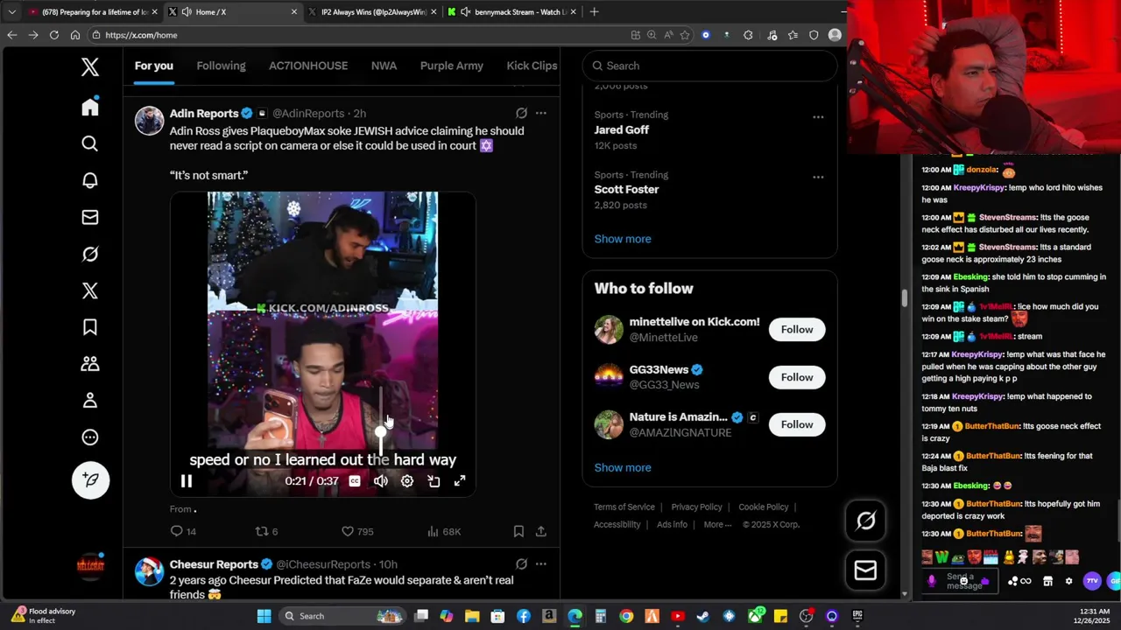This screenshot has width=1121, height=630.
Task: Open picture-in-picture for the video
Action: click(x=434, y=481)
